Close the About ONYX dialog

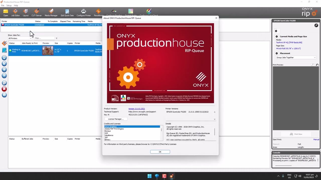(x=216, y=18)
